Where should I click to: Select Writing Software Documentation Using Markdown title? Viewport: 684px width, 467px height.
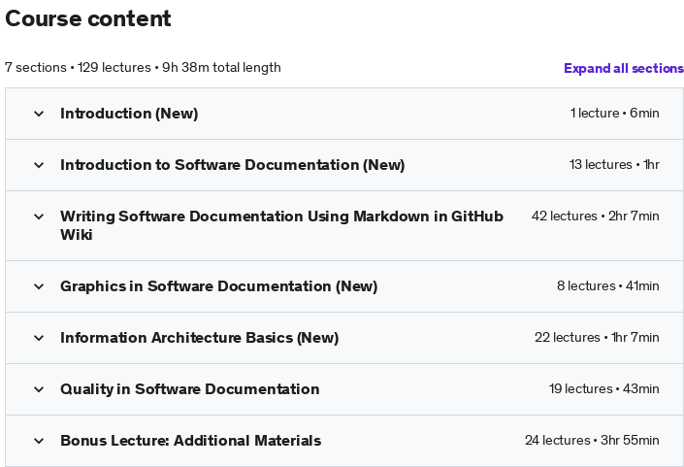click(281, 225)
